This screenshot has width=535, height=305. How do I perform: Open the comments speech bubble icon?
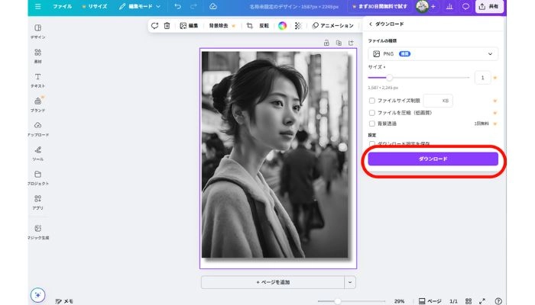[x=465, y=6]
